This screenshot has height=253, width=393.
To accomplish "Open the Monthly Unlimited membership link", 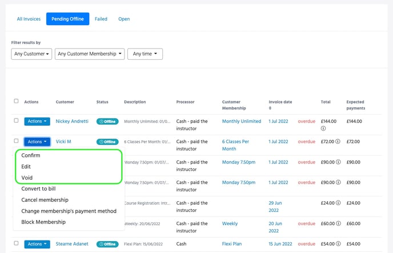I will click(241, 121).
